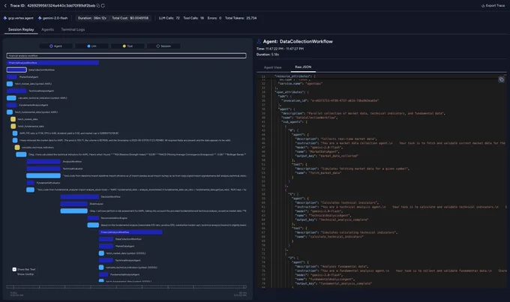The image size is (510, 302).
Task: Select the TechnicalEvaluator agent bar
Action: 43,169
